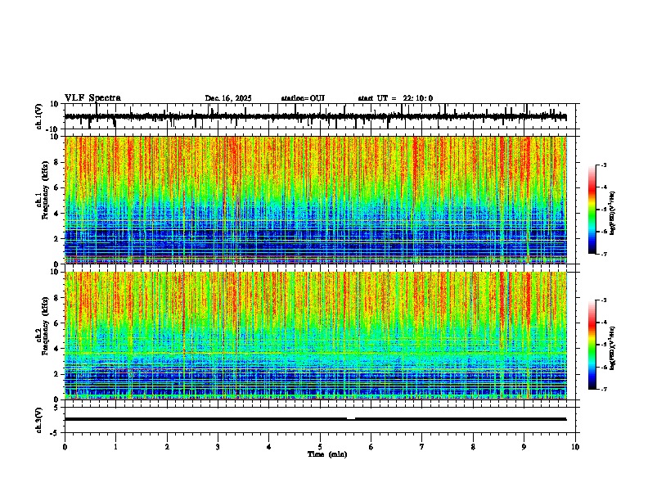Click the "VLF Spectra" title text
Image resolution: width=648 pixels, height=501 pixels.
point(92,98)
